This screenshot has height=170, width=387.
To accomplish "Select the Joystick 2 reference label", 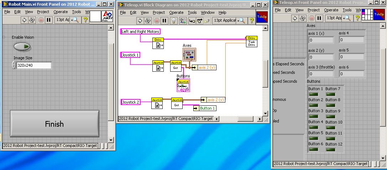I will tap(131, 102).
